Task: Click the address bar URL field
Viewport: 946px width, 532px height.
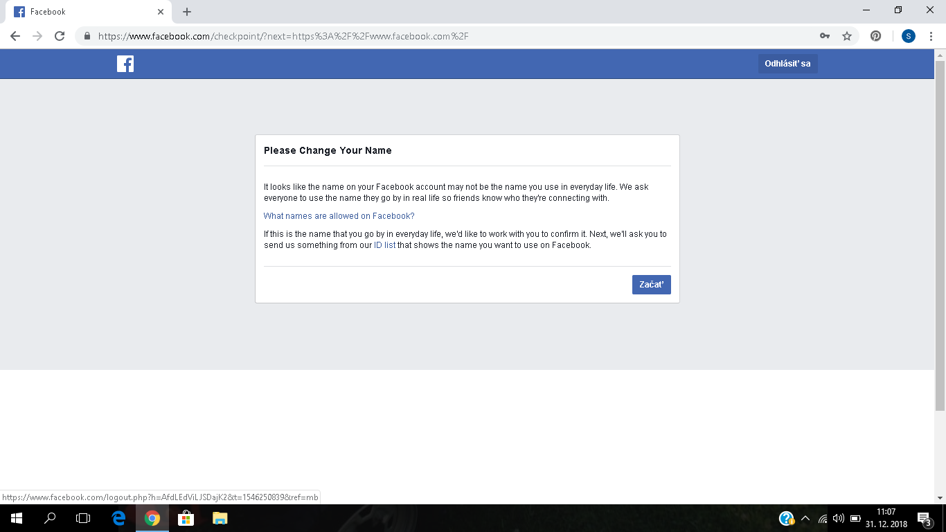Action: tap(450, 36)
